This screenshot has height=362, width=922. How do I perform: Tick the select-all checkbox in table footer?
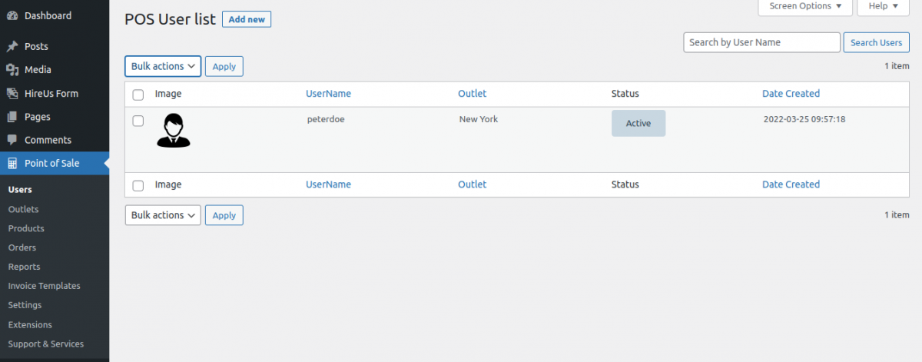[x=138, y=185]
